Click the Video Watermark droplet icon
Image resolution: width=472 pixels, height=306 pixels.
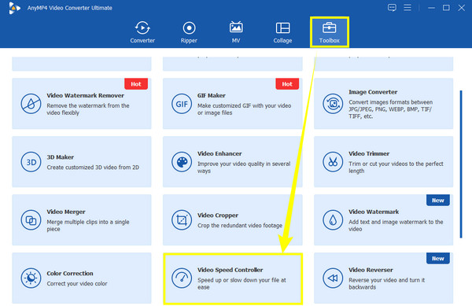coord(333,220)
